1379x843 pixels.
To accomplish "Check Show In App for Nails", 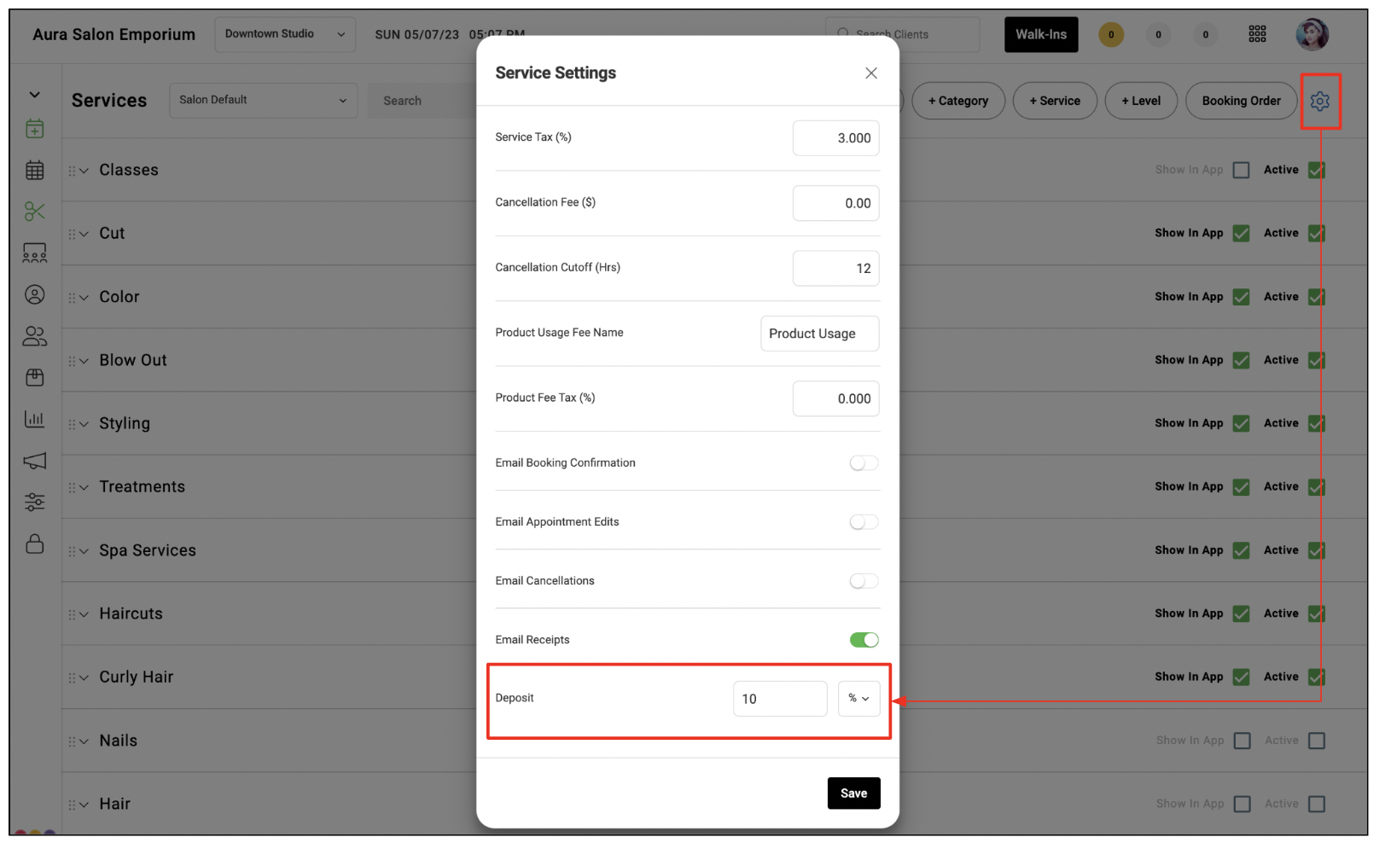I will click(x=1242, y=741).
